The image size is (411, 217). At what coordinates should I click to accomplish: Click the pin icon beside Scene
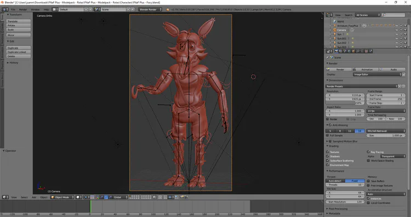click(328, 57)
